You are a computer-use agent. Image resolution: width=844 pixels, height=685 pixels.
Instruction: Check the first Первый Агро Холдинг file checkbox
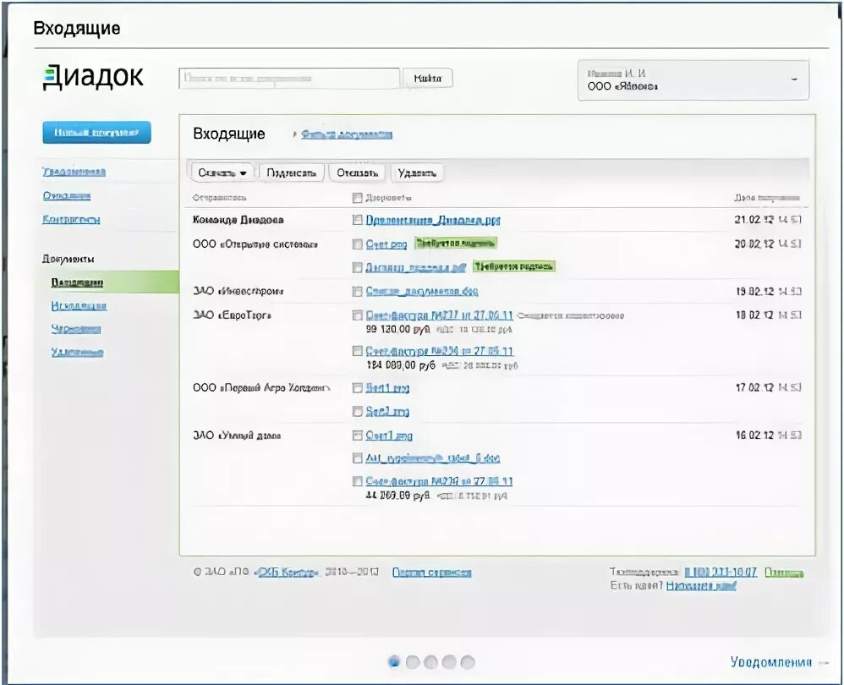pos(357,387)
